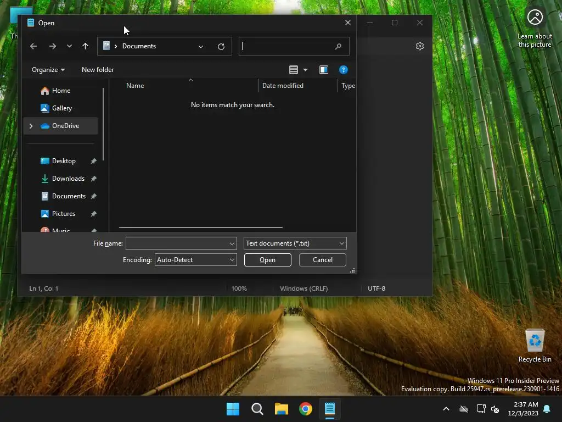Viewport: 562px width, 422px height.
Task: Expand the address bar previous locations dropdown
Action: 201,46
